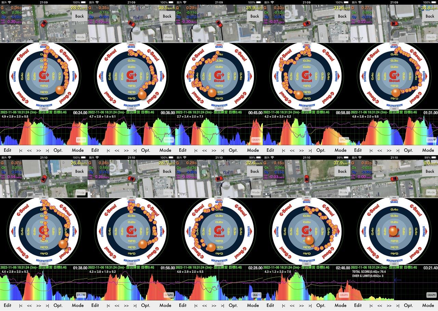This screenshot has width=438, height=311.
Task: Step back (<<) in the 00:36.00 panel
Action: (117, 150)
